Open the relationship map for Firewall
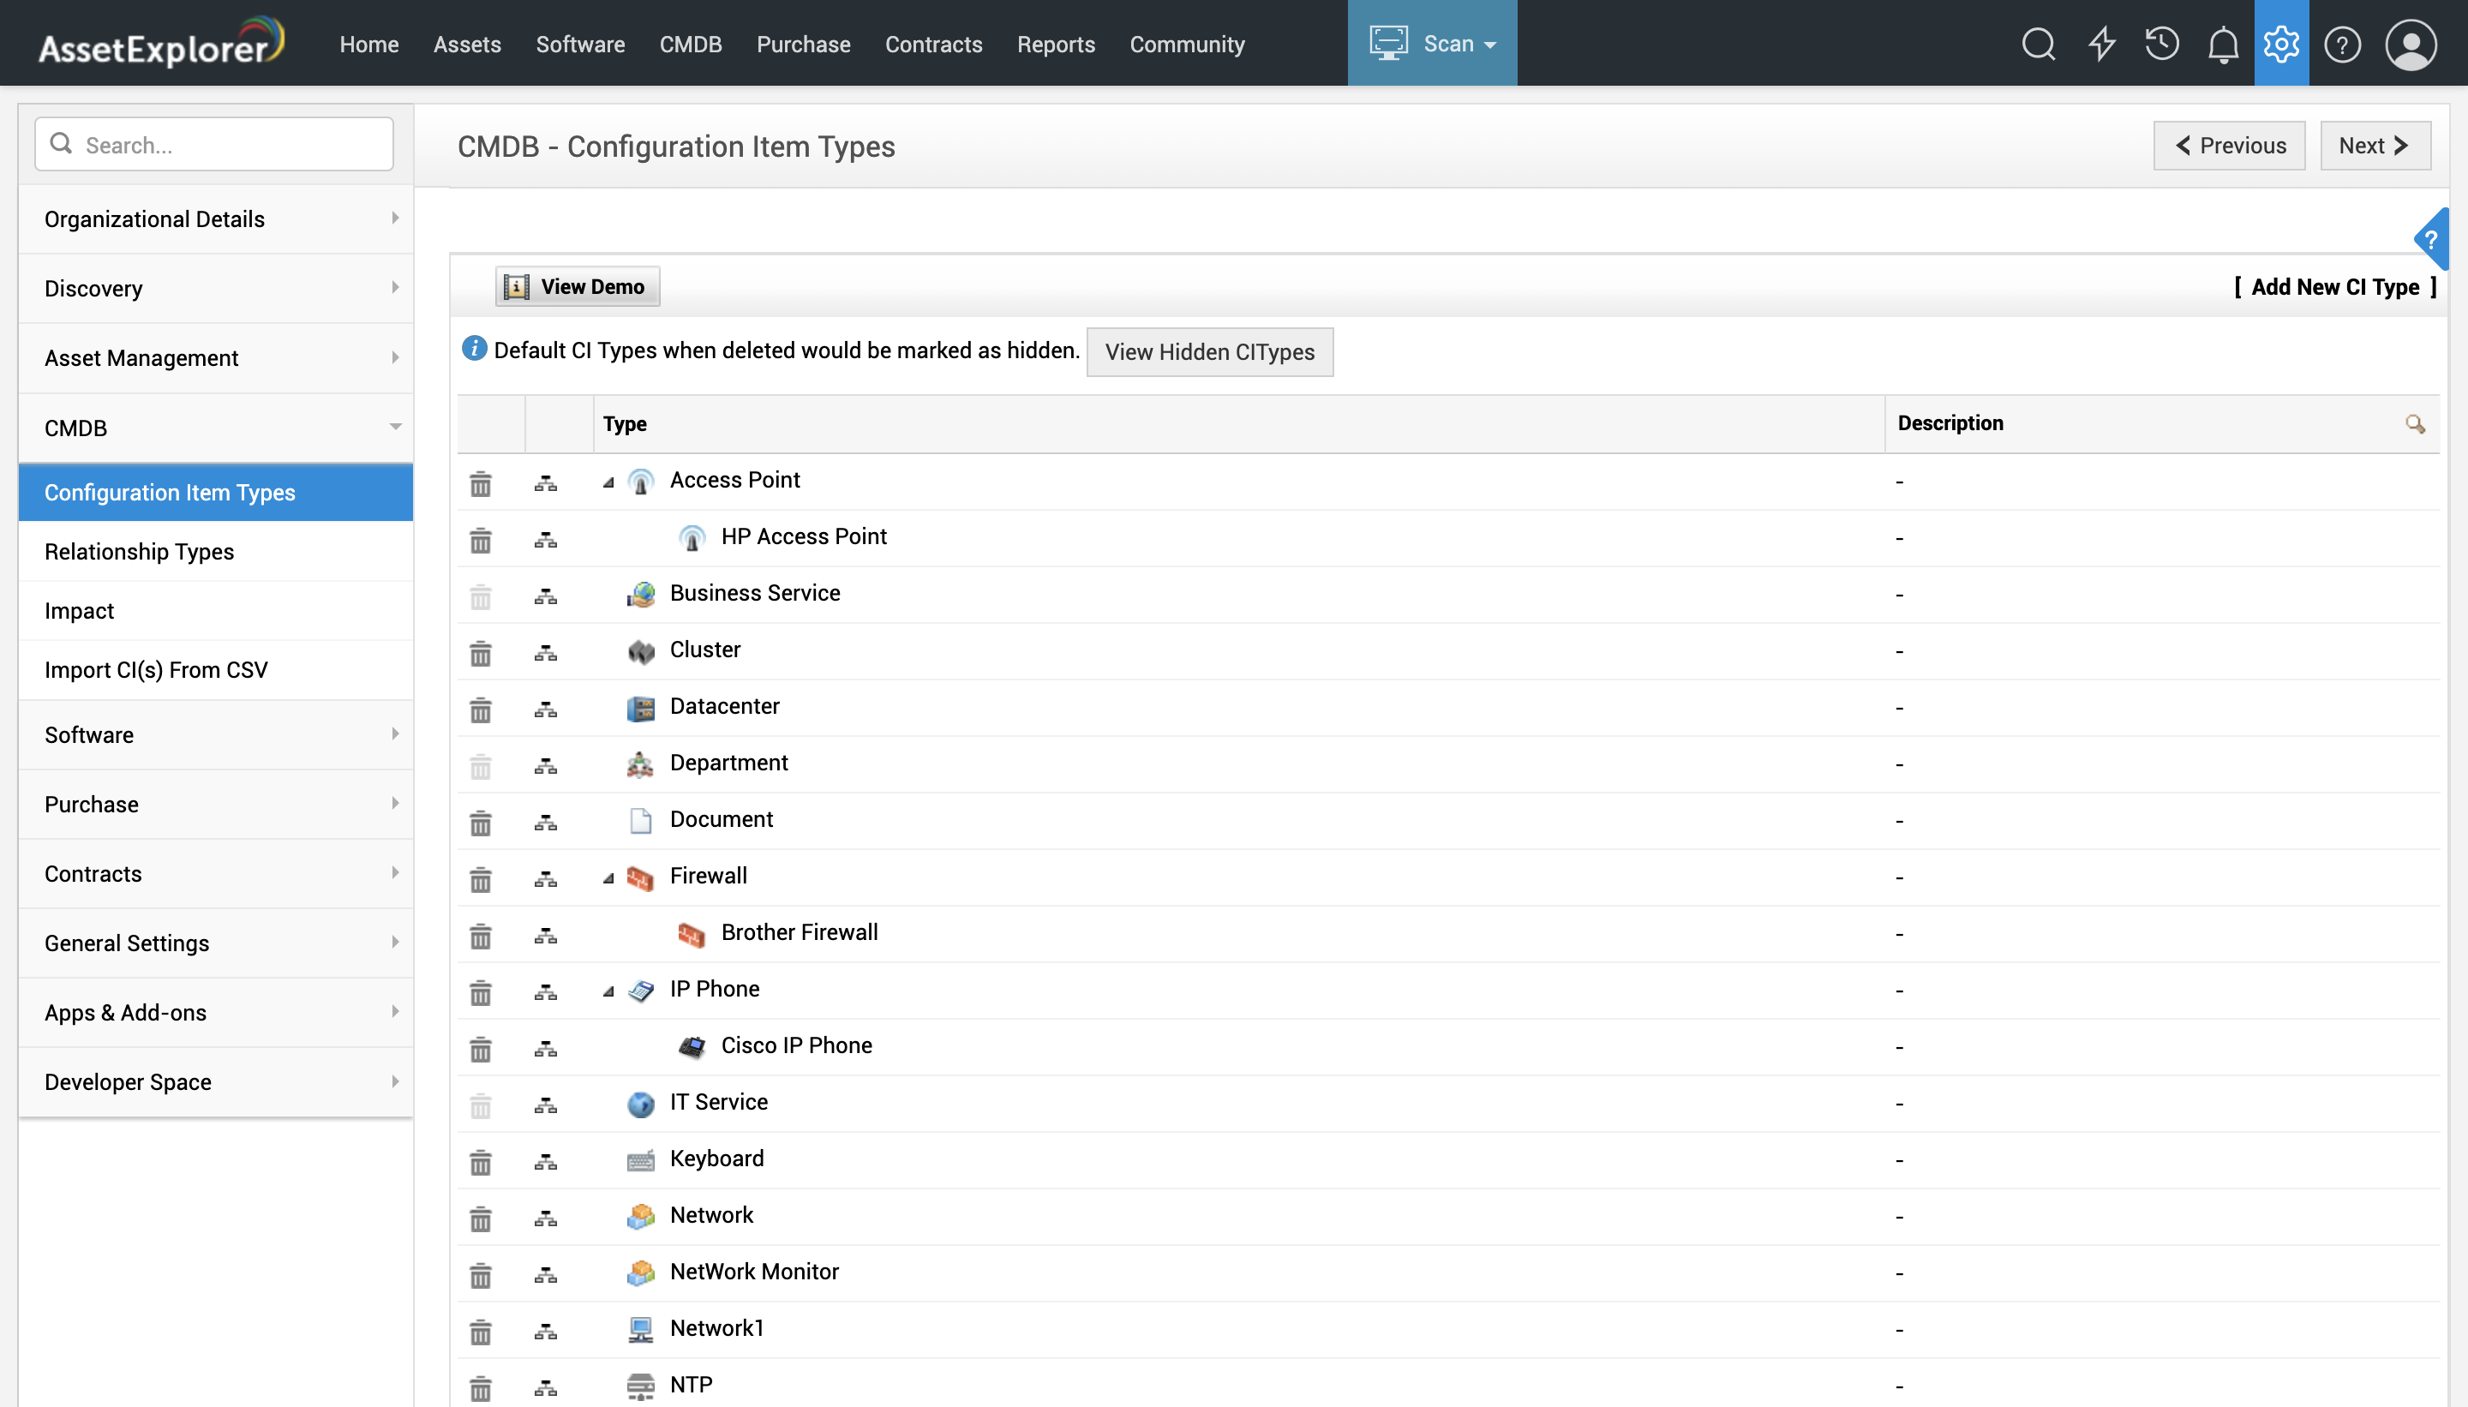Screen dimensions: 2468x1407 [x=545, y=879]
